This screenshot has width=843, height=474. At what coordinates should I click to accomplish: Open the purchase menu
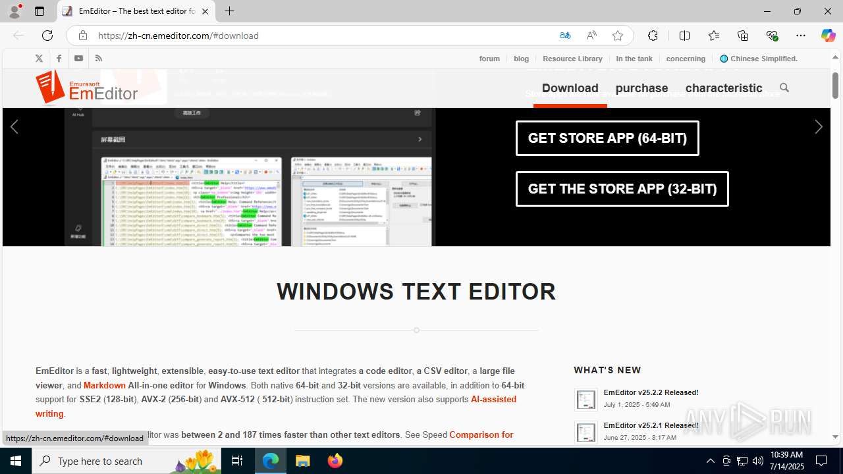tap(641, 88)
